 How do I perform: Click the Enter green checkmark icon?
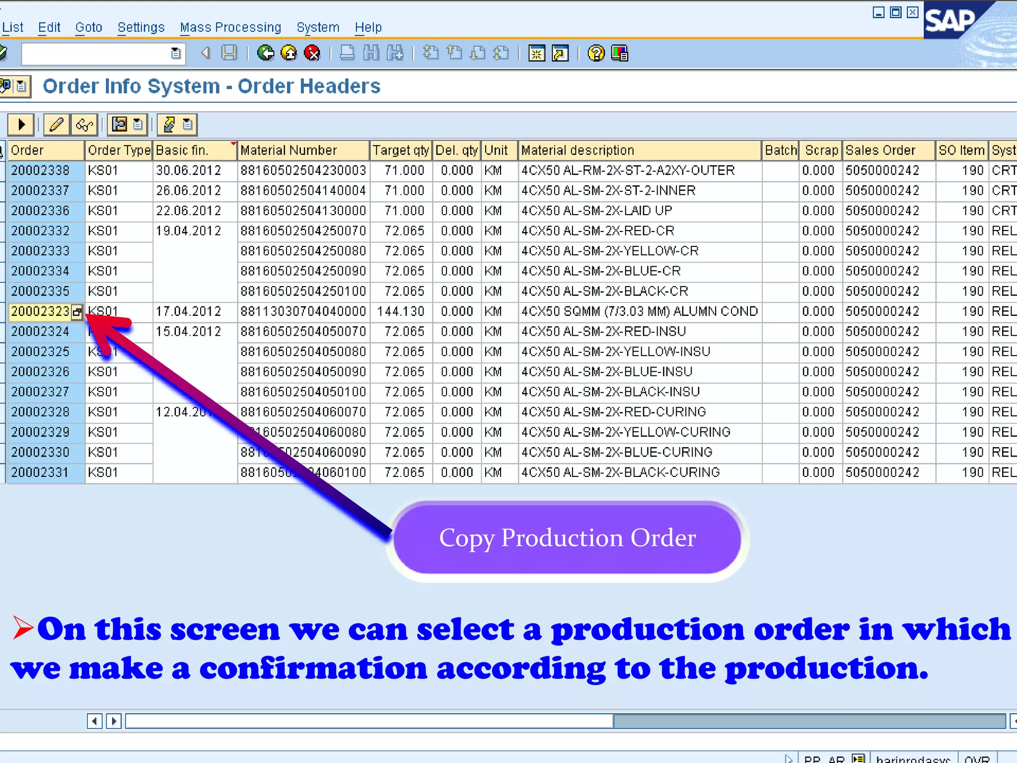(x=3, y=53)
